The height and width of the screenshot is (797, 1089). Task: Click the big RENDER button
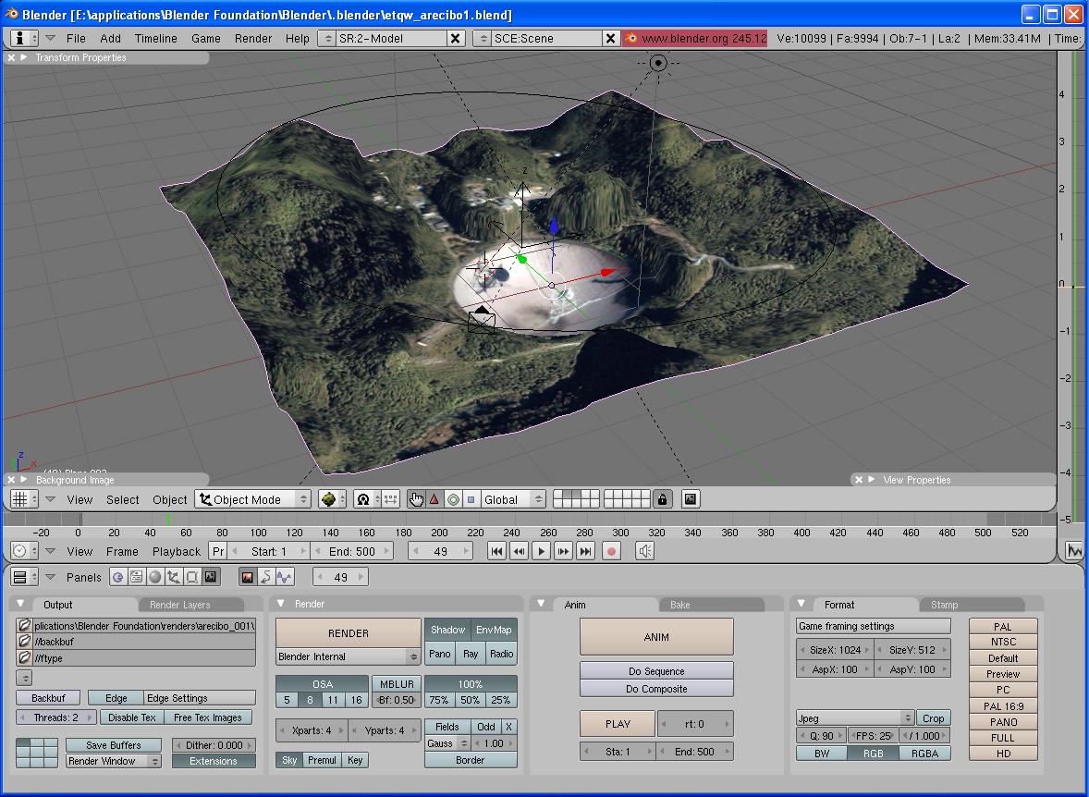coord(349,633)
